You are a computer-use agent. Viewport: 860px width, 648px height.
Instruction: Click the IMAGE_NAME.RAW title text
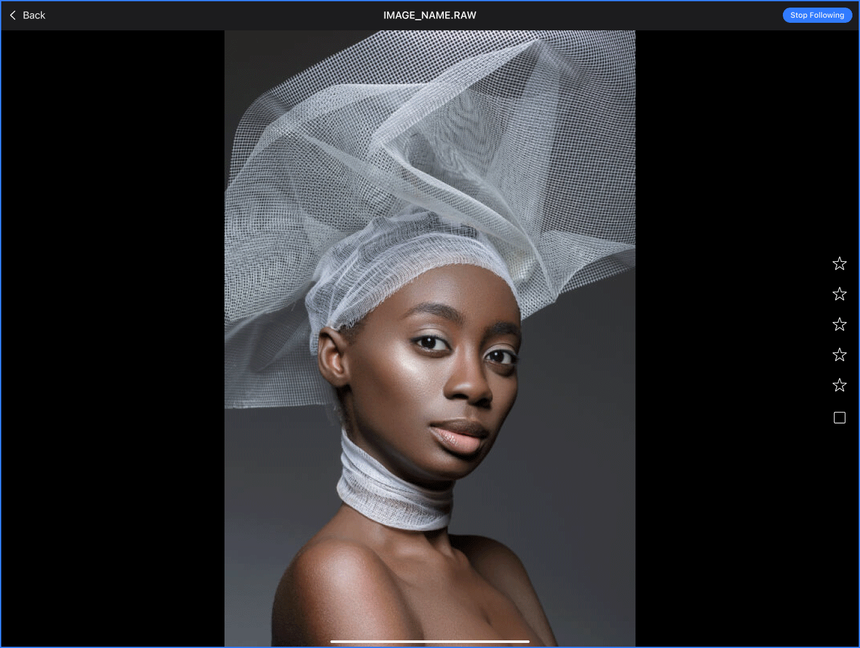(x=430, y=15)
